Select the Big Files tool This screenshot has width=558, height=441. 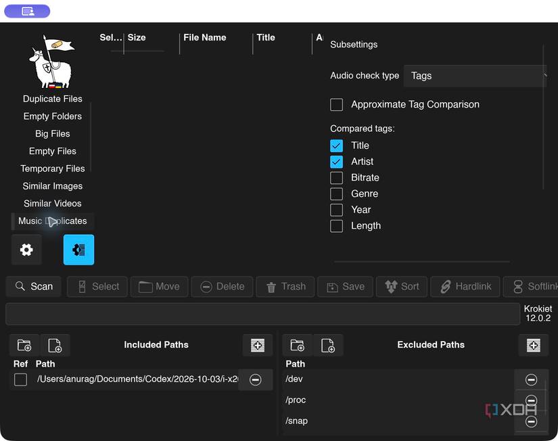click(53, 133)
